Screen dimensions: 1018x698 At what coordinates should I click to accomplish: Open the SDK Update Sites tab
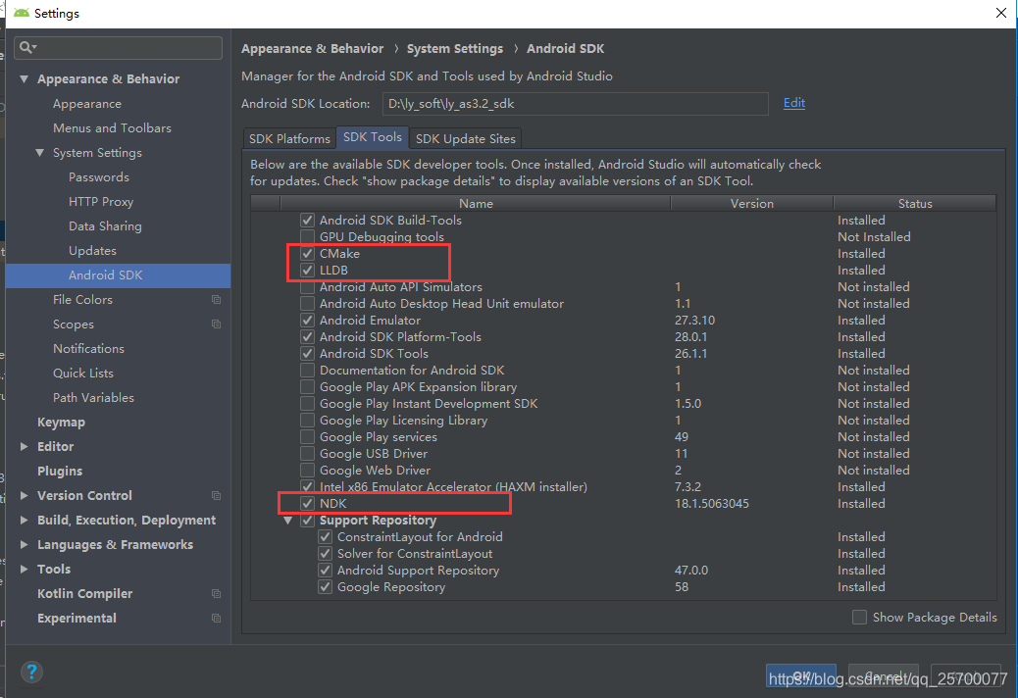pyautogui.click(x=466, y=139)
